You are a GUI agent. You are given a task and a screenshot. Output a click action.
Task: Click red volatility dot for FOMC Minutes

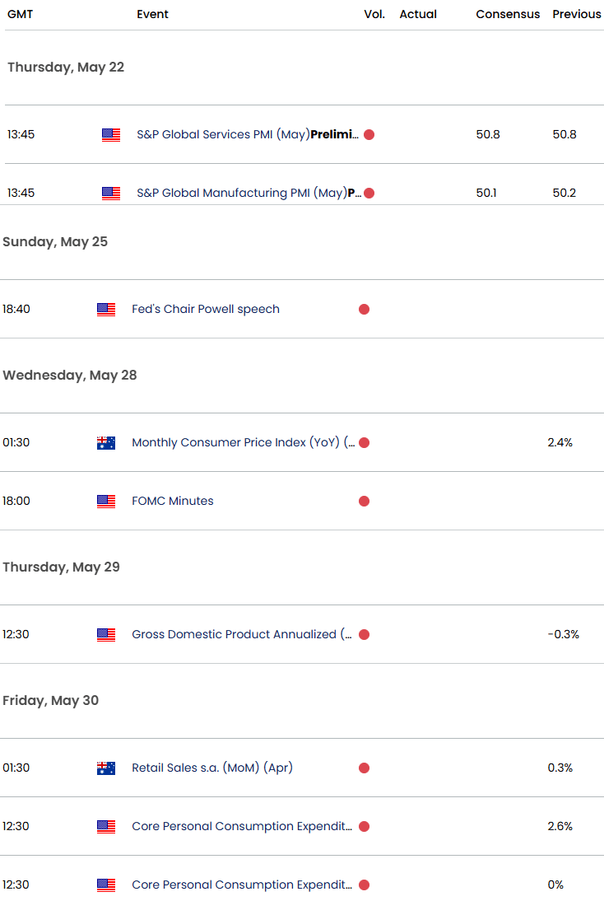click(x=364, y=501)
